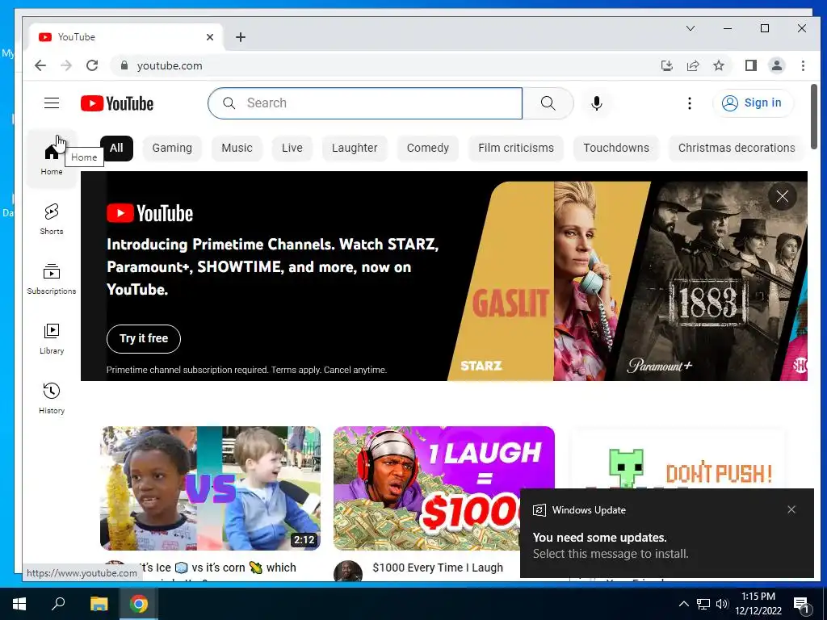Select the Live filter chip
827x620 pixels.
(292, 149)
